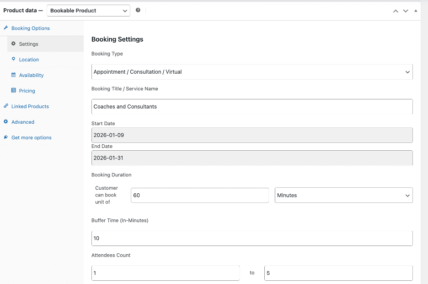Click the Booking Settings heading
This screenshot has height=284, width=428.
118,39
